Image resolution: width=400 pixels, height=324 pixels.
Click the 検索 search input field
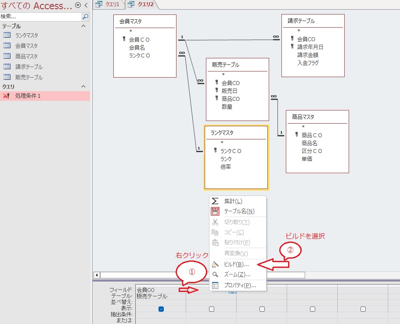pyautogui.click(x=40, y=17)
